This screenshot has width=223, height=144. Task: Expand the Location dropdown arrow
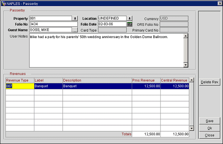click(x=130, y=18)
